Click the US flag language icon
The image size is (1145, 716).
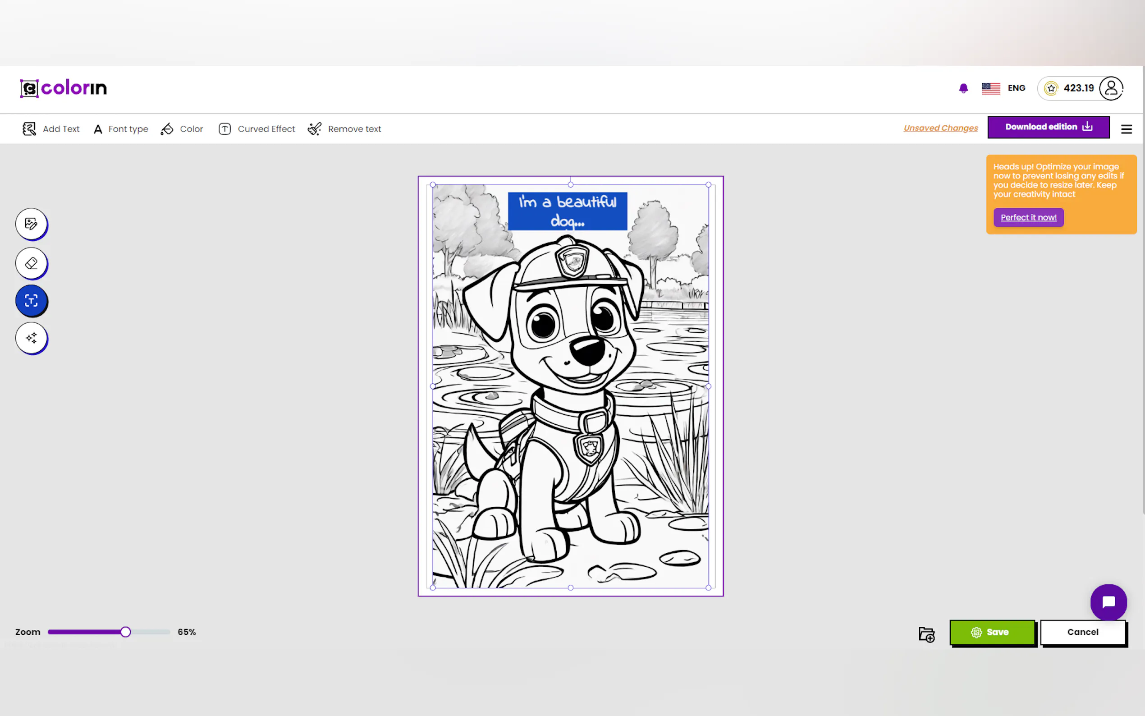991,88
